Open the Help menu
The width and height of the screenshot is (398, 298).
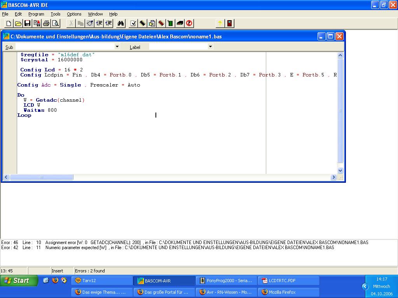click(x=113, y=14)
